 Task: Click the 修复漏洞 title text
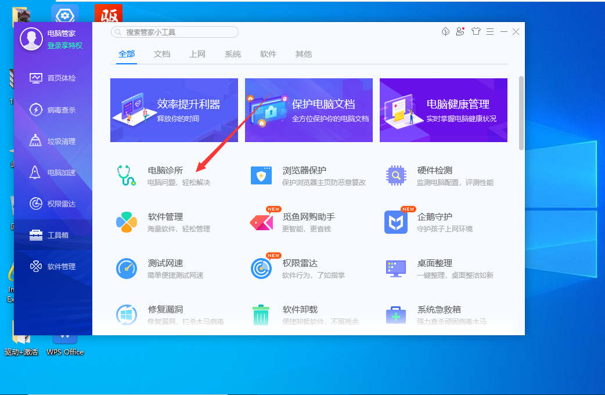pos(165,310)
